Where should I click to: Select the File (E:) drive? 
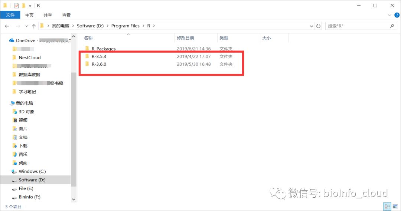[x=26, y=188]
